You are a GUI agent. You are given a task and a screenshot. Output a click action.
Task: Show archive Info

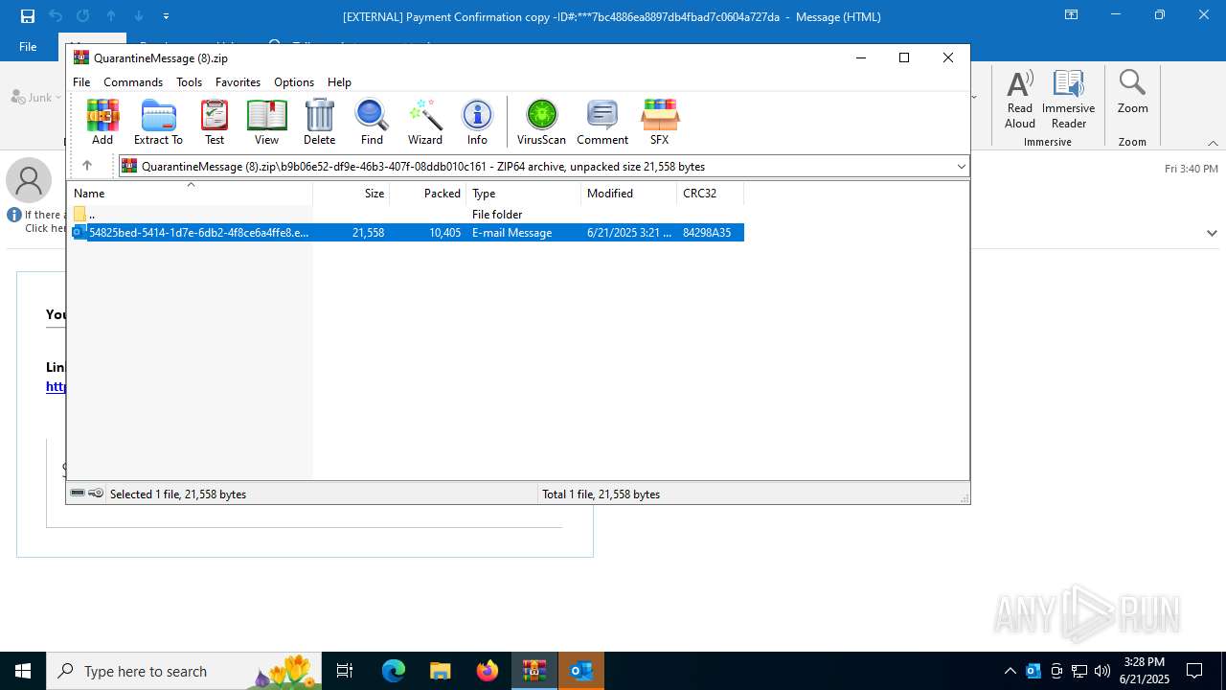(477, 122)
